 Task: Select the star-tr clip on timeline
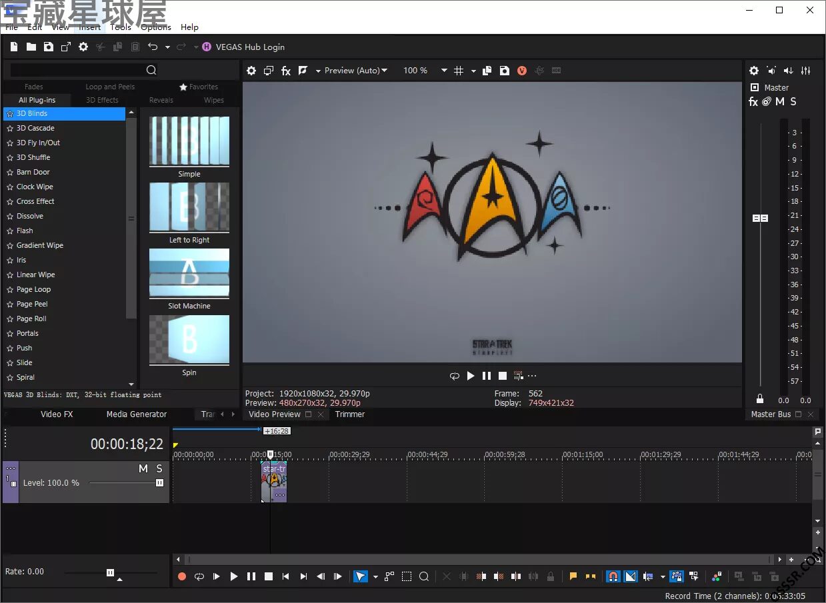[x=274, y=482]
